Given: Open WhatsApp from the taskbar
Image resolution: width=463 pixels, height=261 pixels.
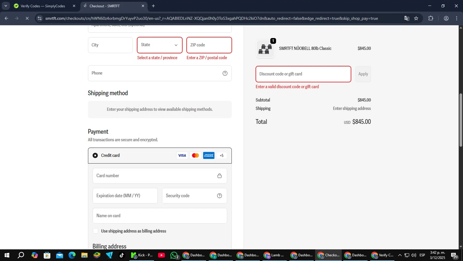Looking at the screenshot, I should click(x=174, y=255).
